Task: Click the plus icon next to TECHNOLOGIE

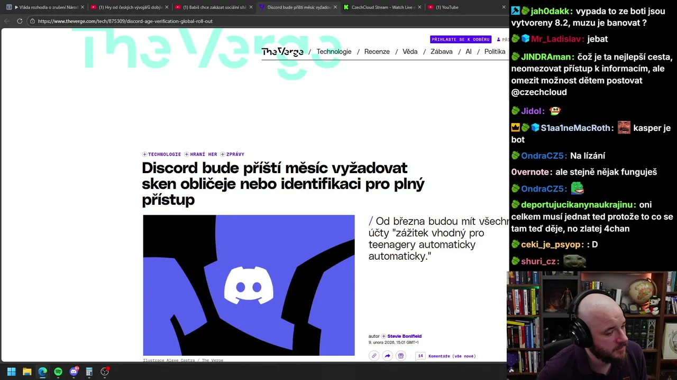Action: click(144, 154)
